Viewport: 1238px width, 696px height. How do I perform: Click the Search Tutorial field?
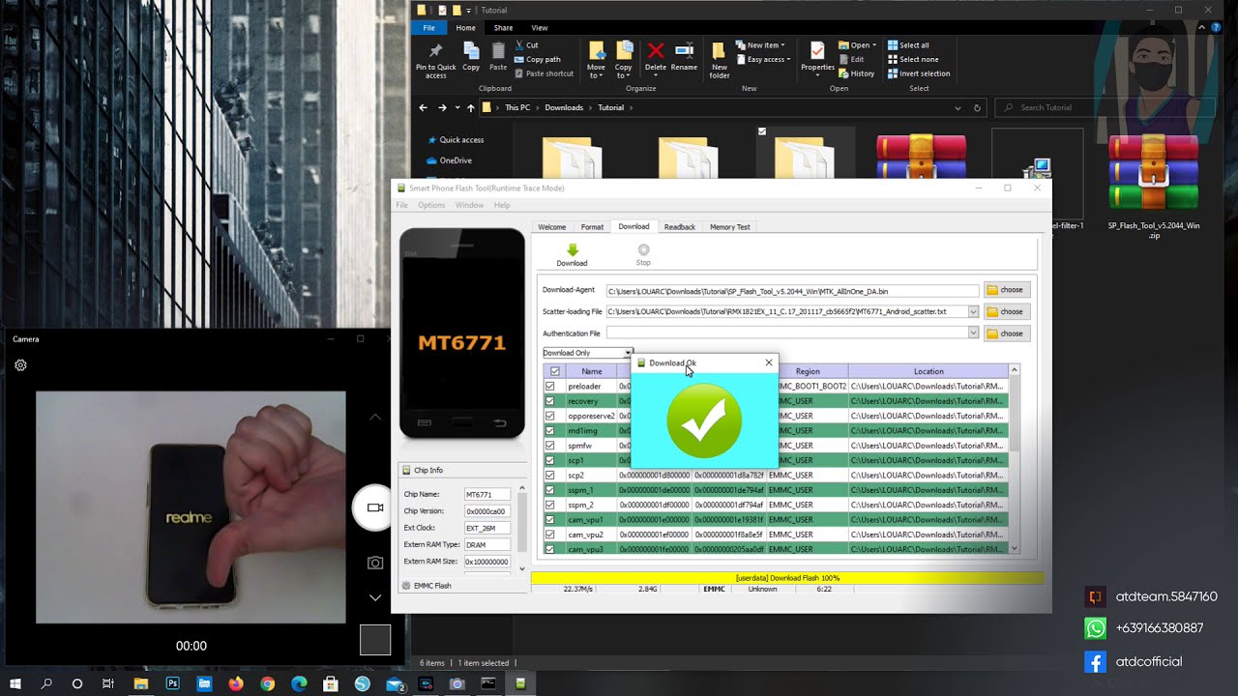point(1105,107)
